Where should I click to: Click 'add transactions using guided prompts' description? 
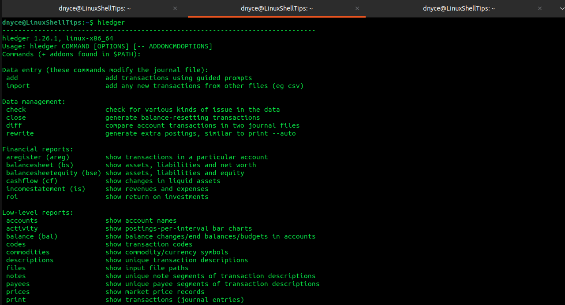coord(179,78)
